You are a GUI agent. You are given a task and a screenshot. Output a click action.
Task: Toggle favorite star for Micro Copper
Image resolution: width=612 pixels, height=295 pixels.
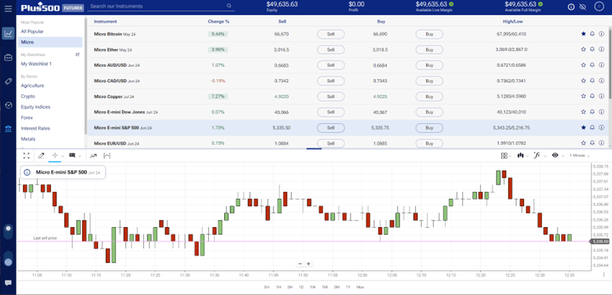point(583,96)
